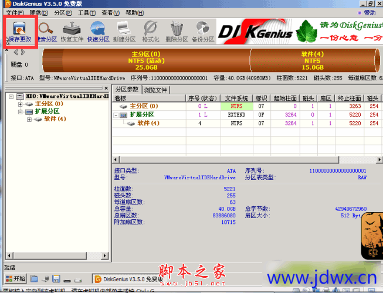
Task: Expand 主分区(0) in the tree
Action: click(21, 104)
